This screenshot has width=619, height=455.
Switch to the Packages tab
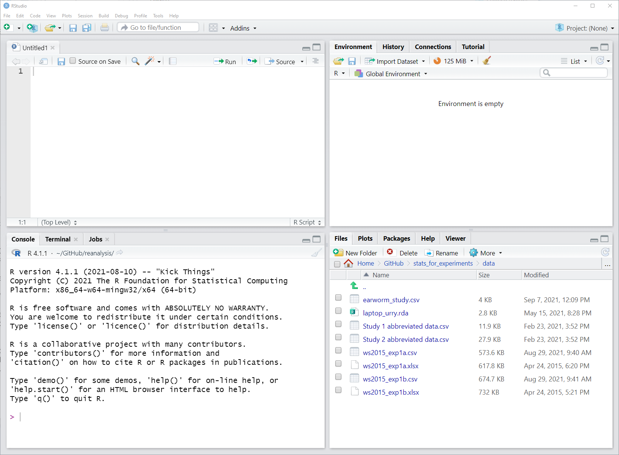click(396, 238)
